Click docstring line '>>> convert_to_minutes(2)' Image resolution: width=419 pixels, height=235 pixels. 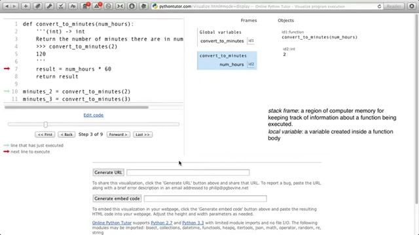(x=77, y=46)
